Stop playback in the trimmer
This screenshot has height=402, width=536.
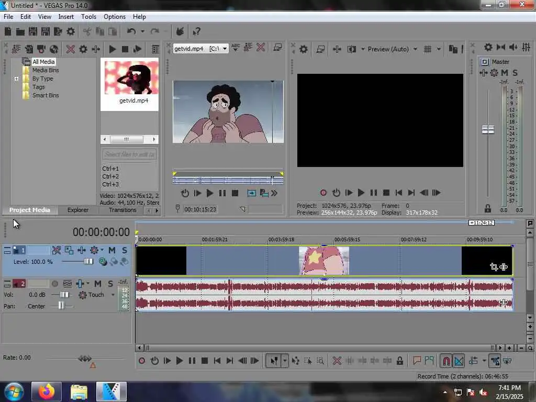coord(235,193)
